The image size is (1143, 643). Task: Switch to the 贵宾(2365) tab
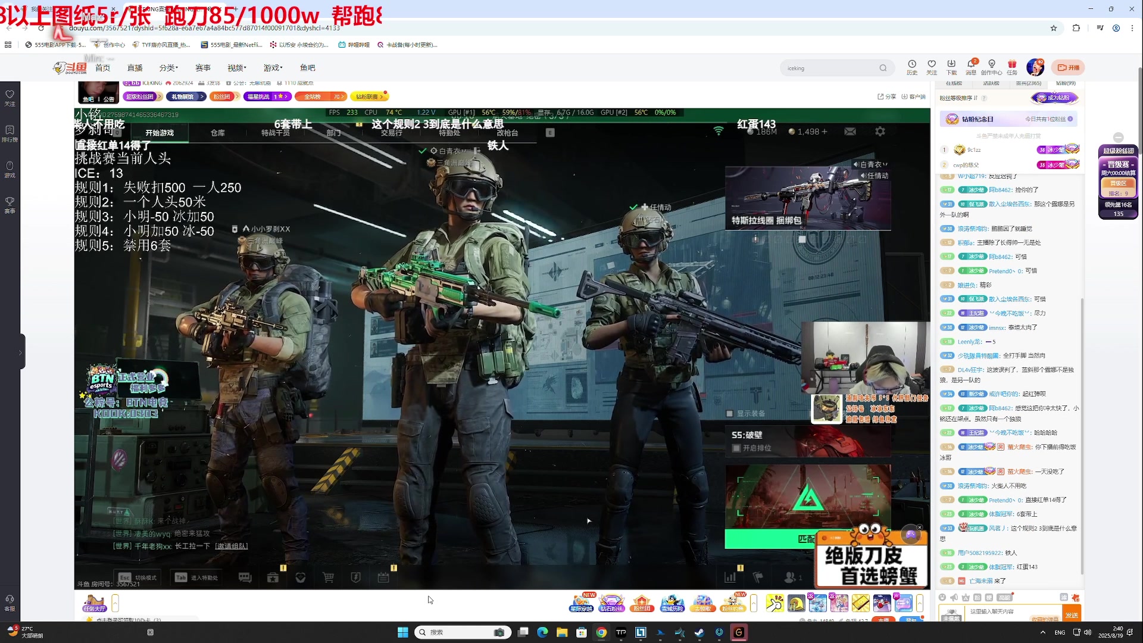point(1029,83)
